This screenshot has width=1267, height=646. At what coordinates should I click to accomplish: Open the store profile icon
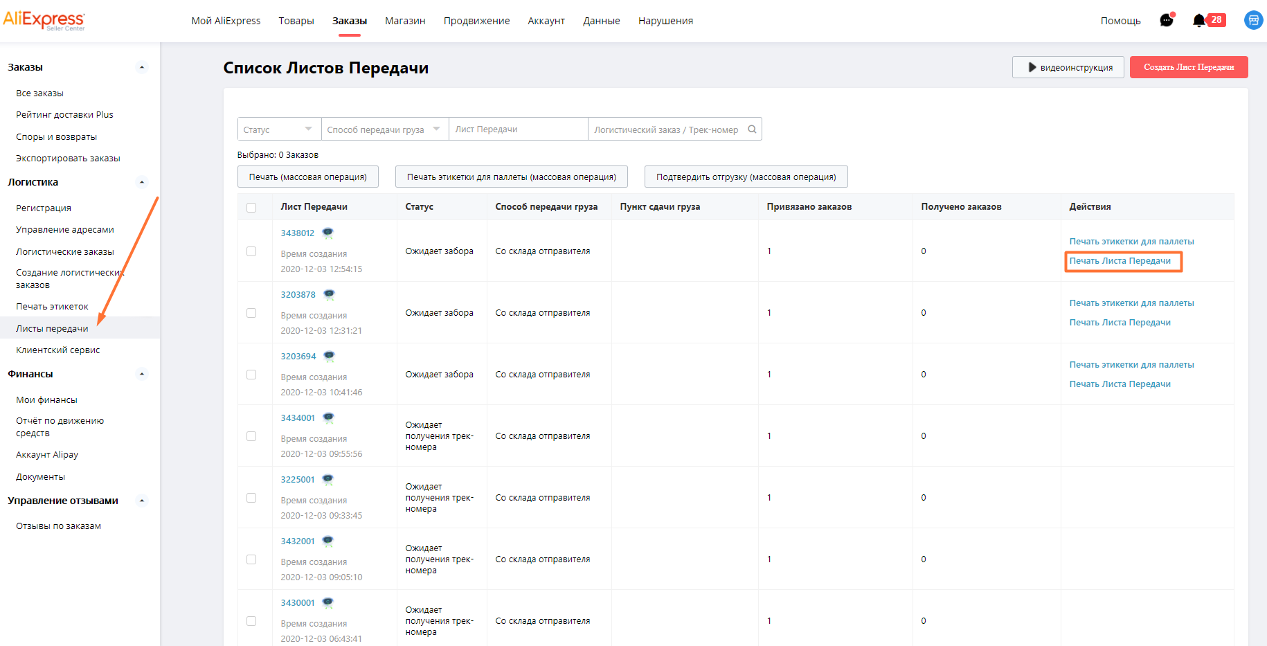(1253, 20)
